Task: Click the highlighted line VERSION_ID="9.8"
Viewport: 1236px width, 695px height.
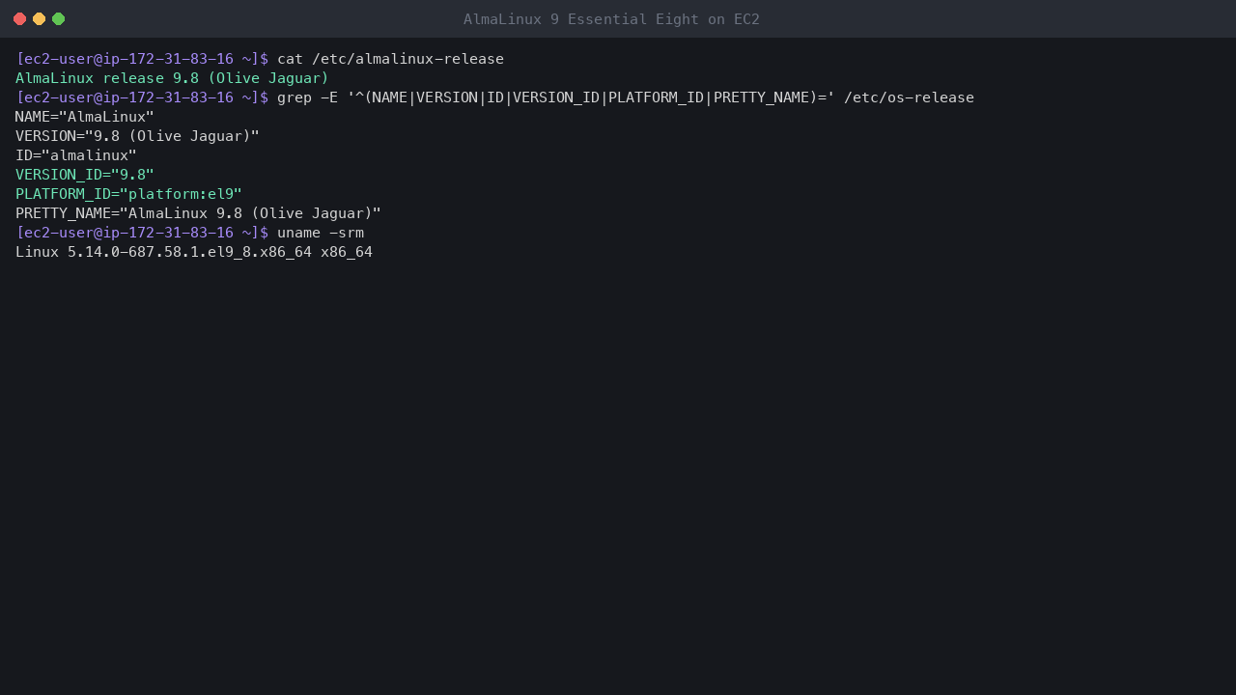Action: [x=85, y=175]
